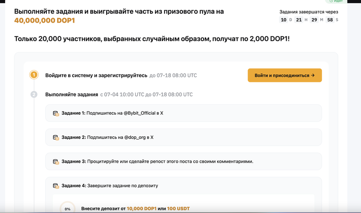This screenshot has height=213, width=361.
Task: Click the countdown minutes box showing 29
Action: (314, 20)
